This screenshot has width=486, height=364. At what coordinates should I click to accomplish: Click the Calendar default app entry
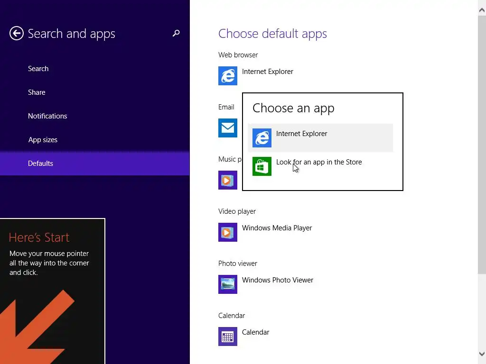[255, 332]
